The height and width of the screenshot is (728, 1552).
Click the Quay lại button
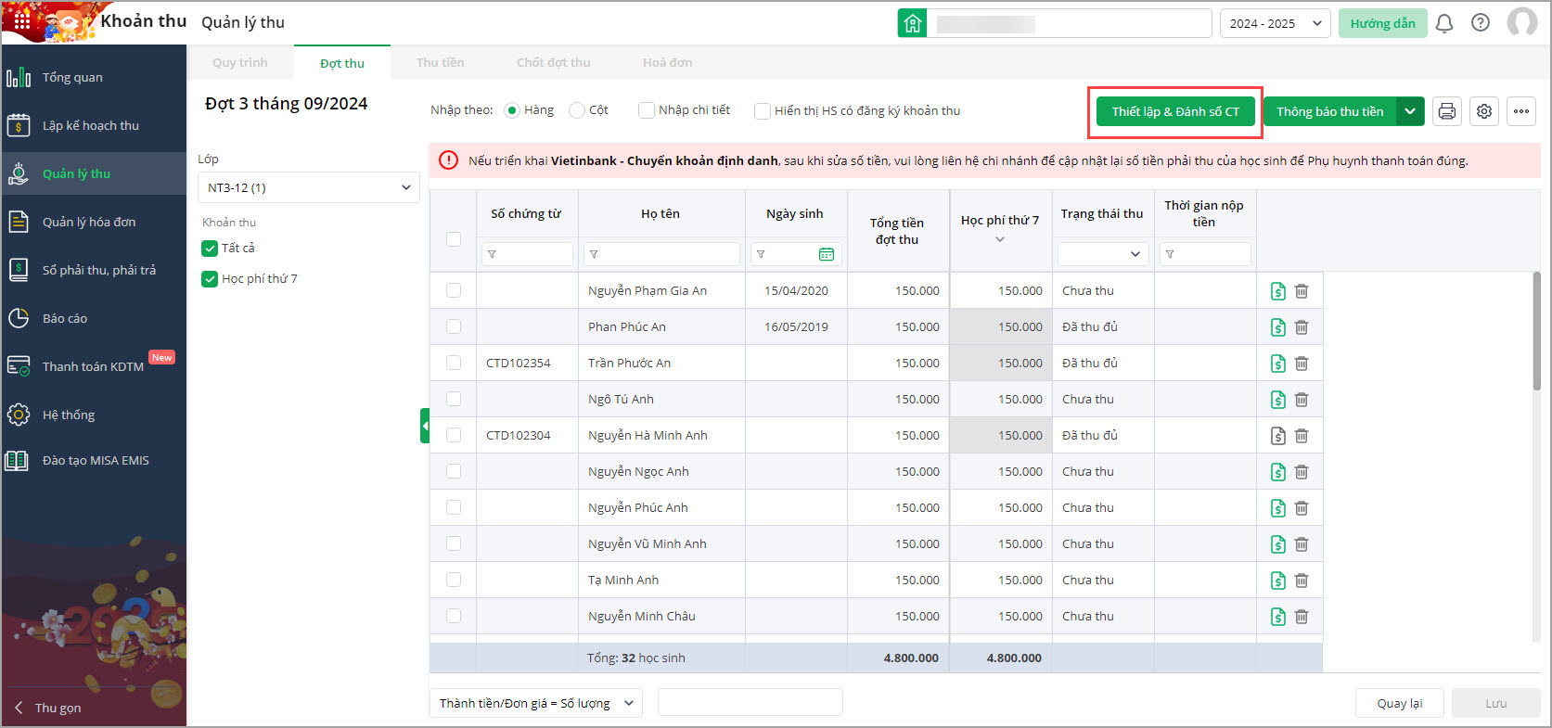[x=1400, y=703]
